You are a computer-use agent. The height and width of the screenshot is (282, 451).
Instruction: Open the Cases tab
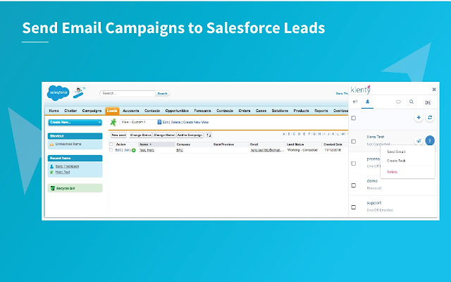(261, 111)
